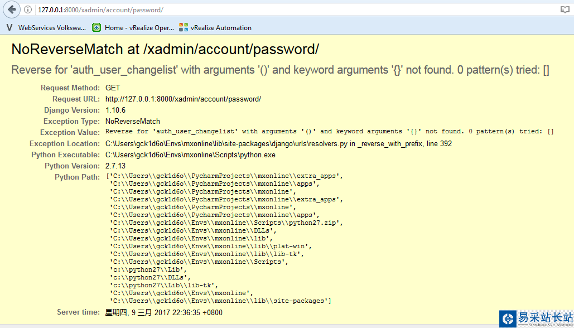574x328 pixels.
Task: Click the blue watermark logo in bottom corner
Action: pos(508,319)
